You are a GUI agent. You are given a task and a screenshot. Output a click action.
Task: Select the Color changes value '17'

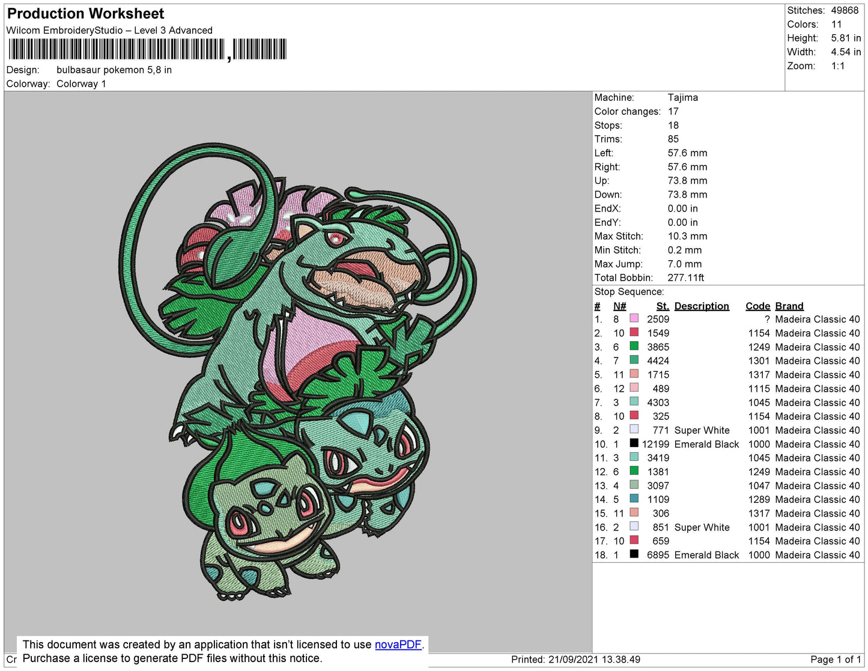(x=673, y=111)
